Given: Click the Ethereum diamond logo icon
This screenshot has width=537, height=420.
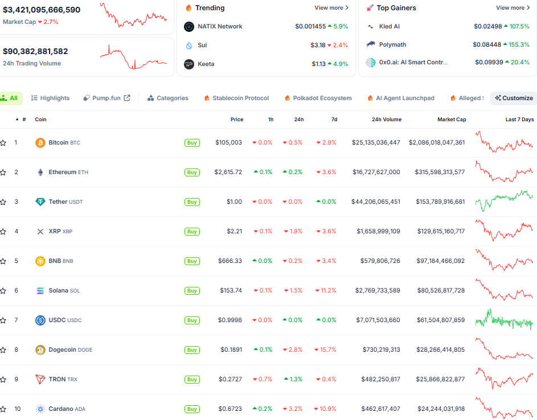Looking at the screenshot, I should pyautogui.click(x=40, y=172).
